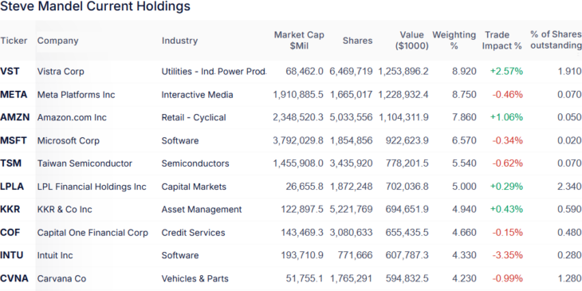The image size is (582, 291).
Task: Sort by the Shares column header
Action: 357,41
